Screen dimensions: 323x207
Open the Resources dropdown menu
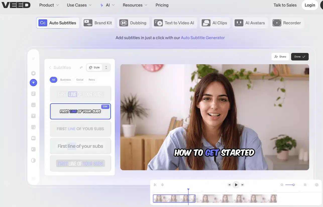coord(135,5)
